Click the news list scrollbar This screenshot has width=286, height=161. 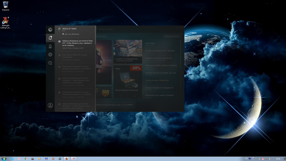click(181, 55)
